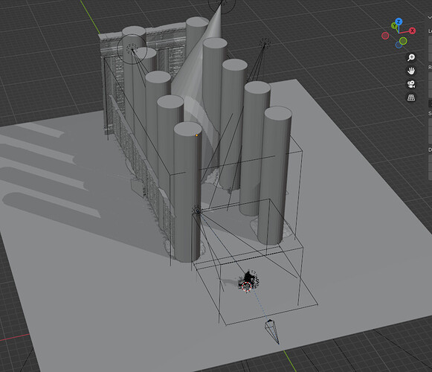Viewport: 432px width, 372px height.
Task: Select the camera object below the ground box
Action: pos(272,332)
